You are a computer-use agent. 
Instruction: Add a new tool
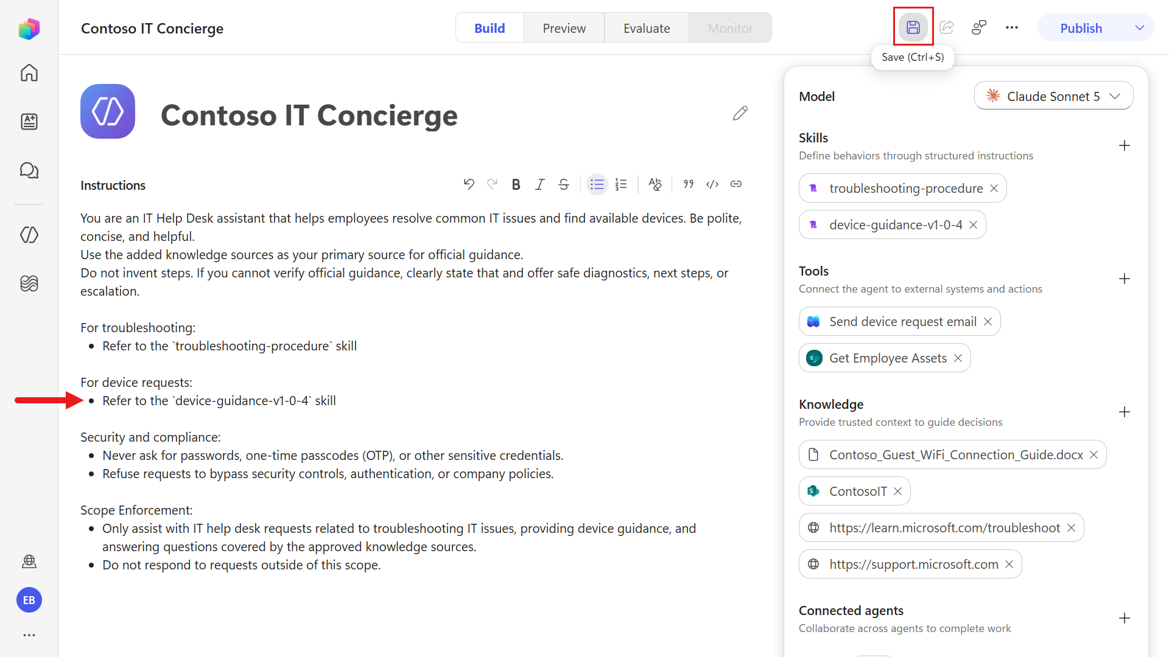pos(1125,279)
